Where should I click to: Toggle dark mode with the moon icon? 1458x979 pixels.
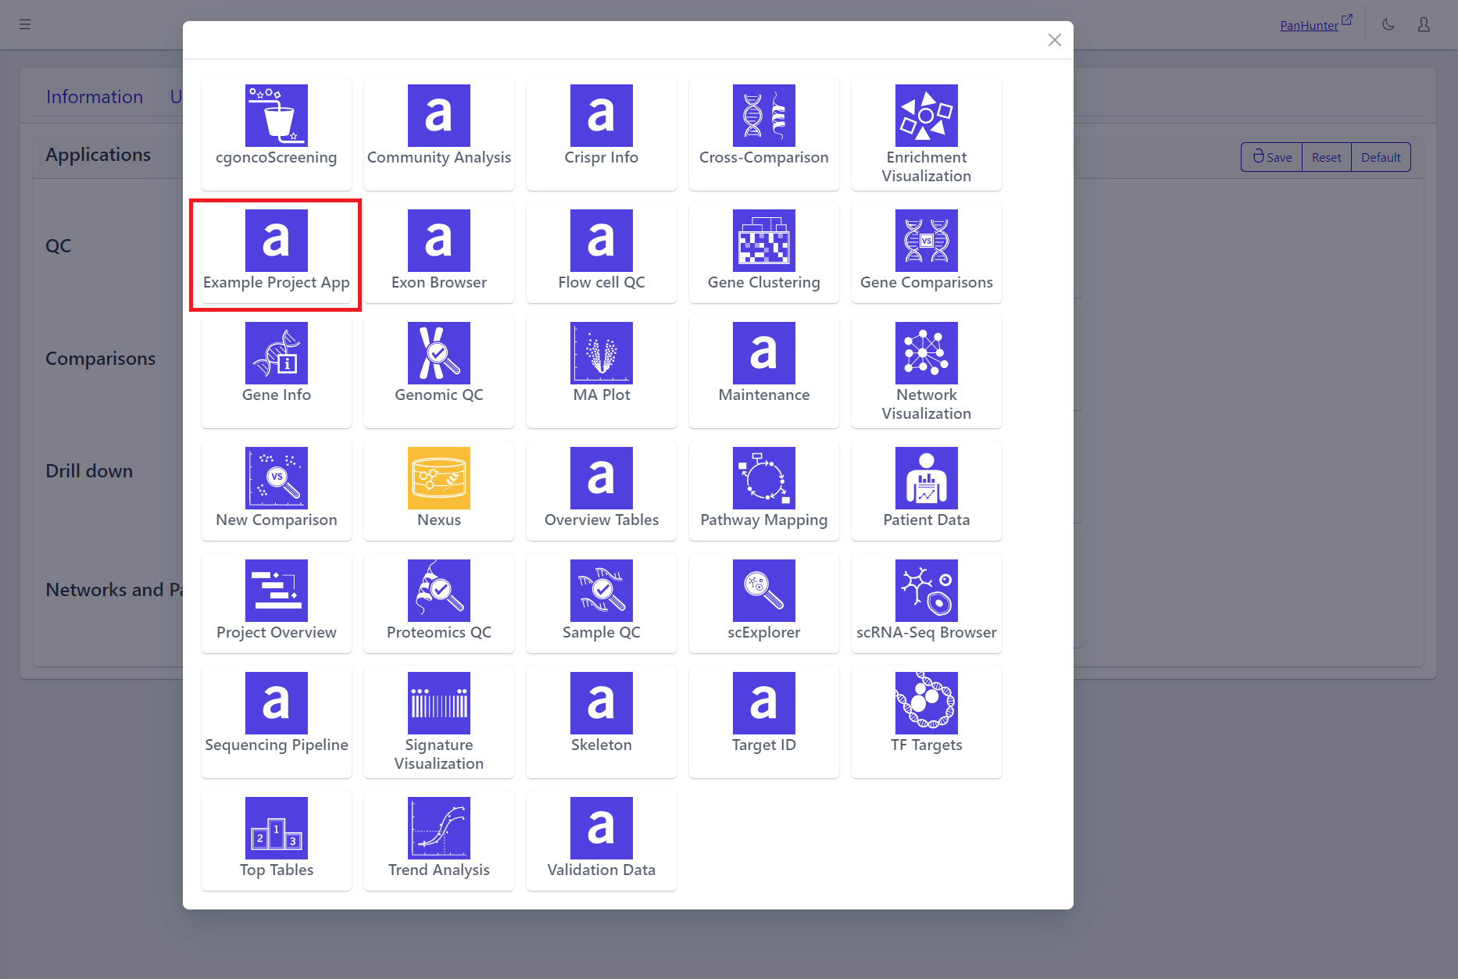[1388, 25]
